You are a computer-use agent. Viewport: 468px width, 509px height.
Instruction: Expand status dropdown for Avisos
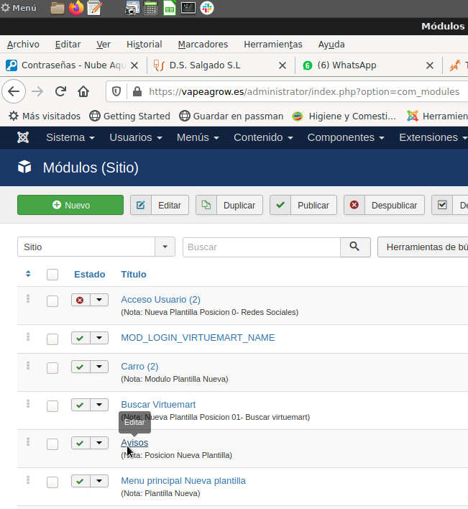coord(99,443)
